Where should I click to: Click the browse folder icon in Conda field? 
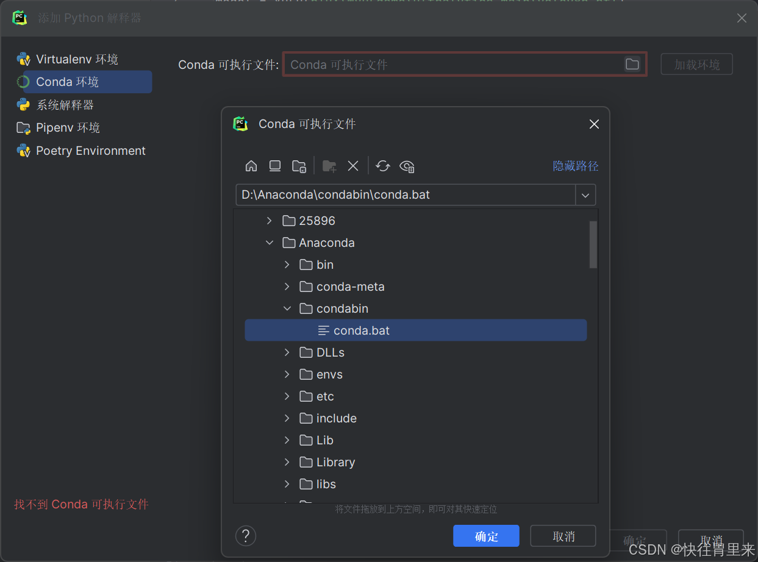pos(632,64)
